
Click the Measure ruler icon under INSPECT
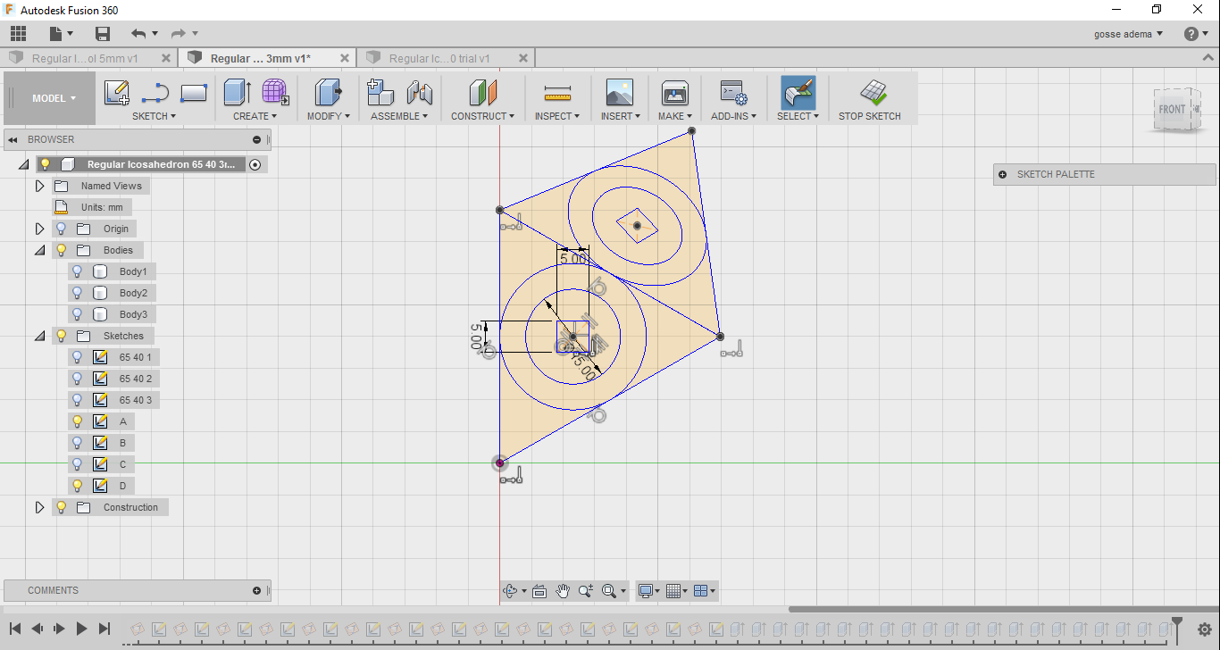pyautogui.click(x=557, y=93)
